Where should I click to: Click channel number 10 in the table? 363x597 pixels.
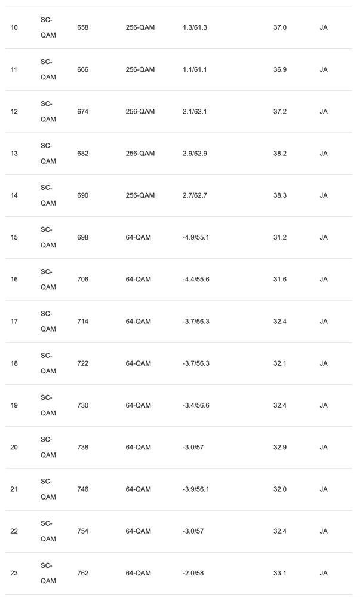click(14, 28)
